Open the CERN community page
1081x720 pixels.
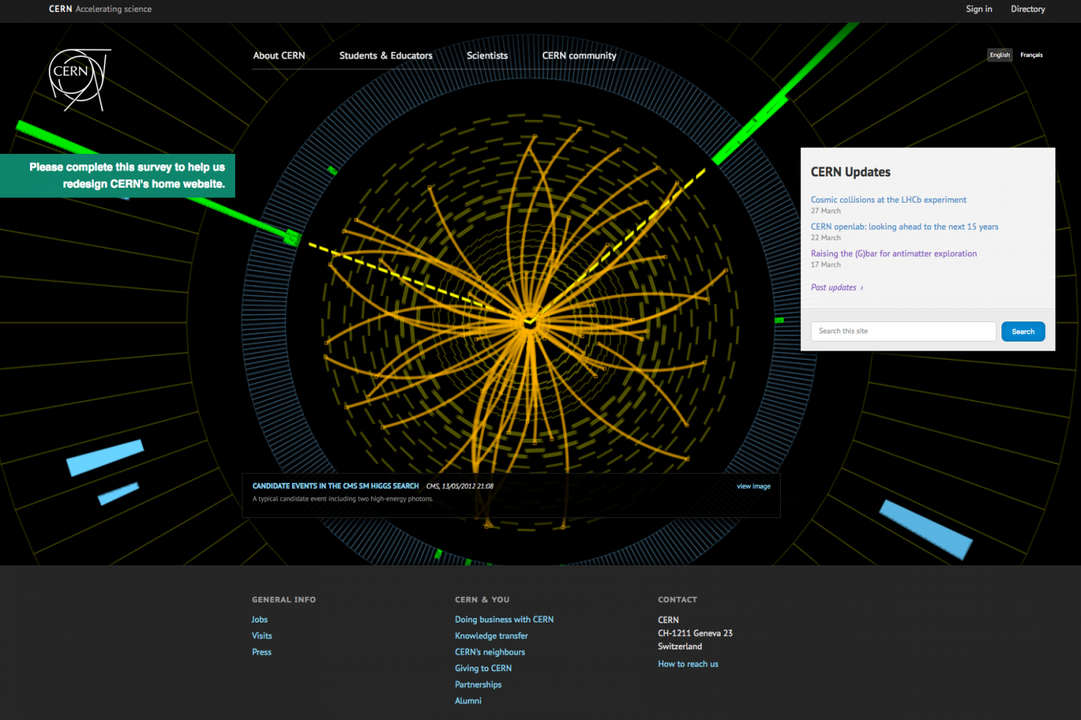coord(579,56)
